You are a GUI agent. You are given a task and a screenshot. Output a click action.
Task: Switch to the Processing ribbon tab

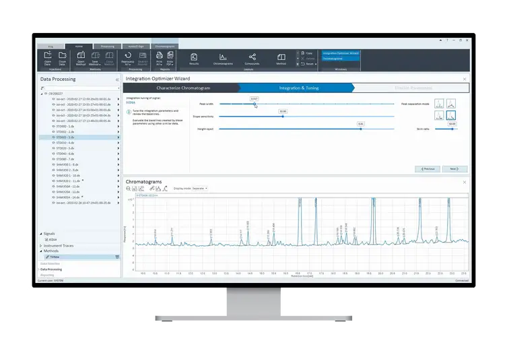tap(108, 46)
